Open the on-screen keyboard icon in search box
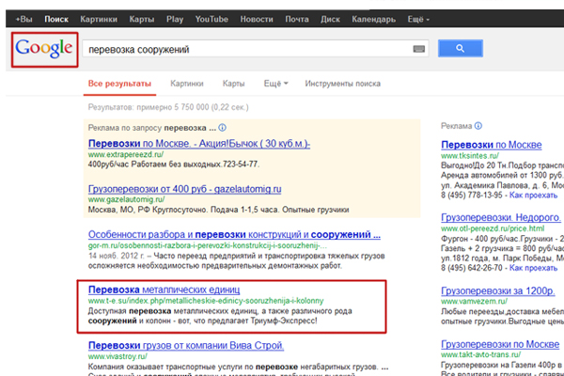Viewport: 564px width, 376px height. [x=418, y=49]
